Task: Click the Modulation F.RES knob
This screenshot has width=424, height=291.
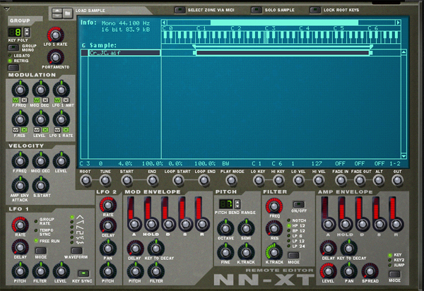Action: click(x=20, y=119)
